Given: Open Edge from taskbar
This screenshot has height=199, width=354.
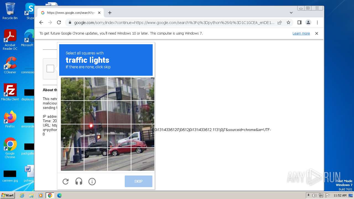Looking at the screenshot, I should point(59,195).
